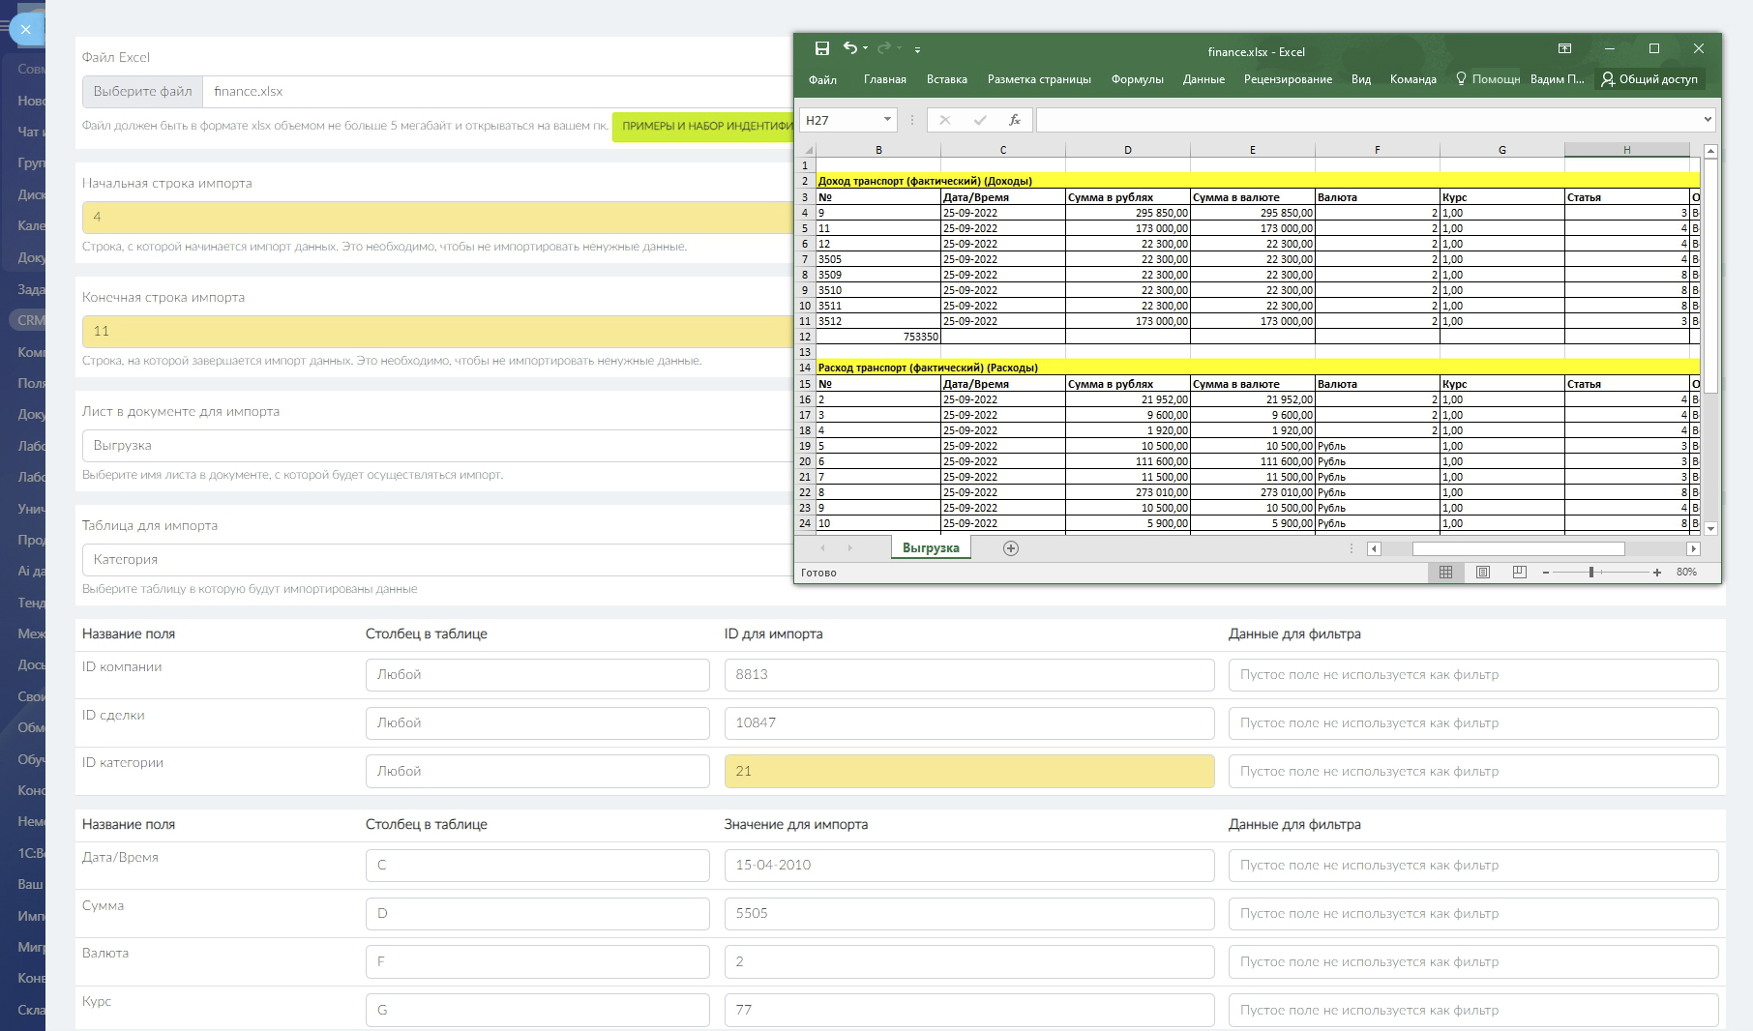Click the vertical scrollbar's down arrow in Excel
Image resolution: width=1753 pixels, height=1031 pixels.
1710,528
